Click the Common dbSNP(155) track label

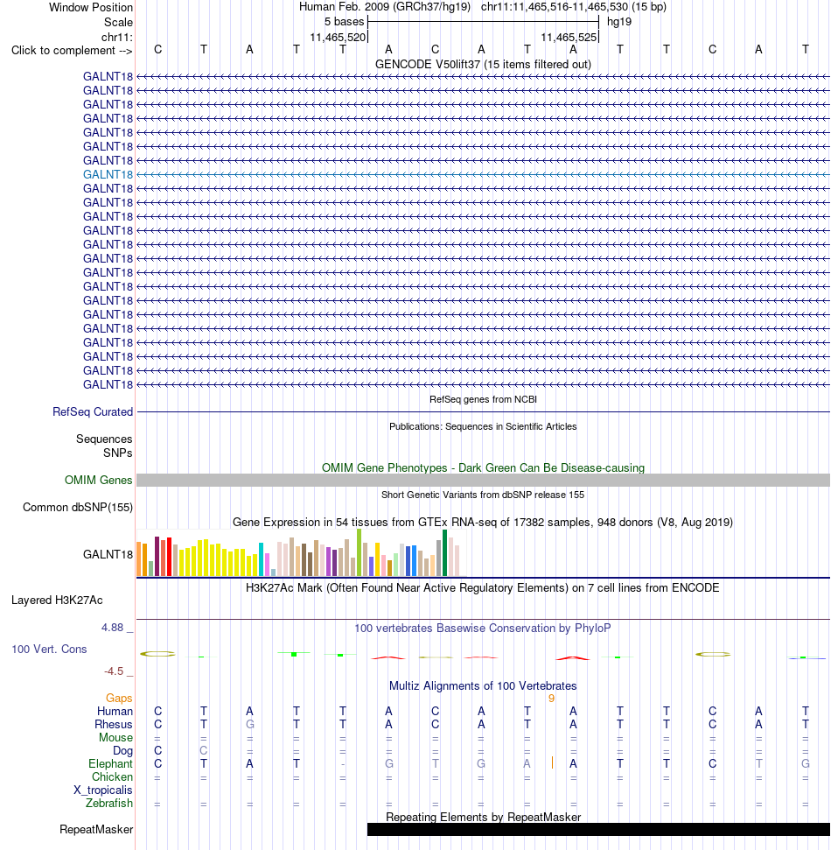(x=78, y=508)
